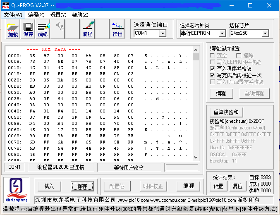This screenshot has height=215, width=280.
Task: Open the COM1 port dropdown
Action: click(x=163, y=33)
